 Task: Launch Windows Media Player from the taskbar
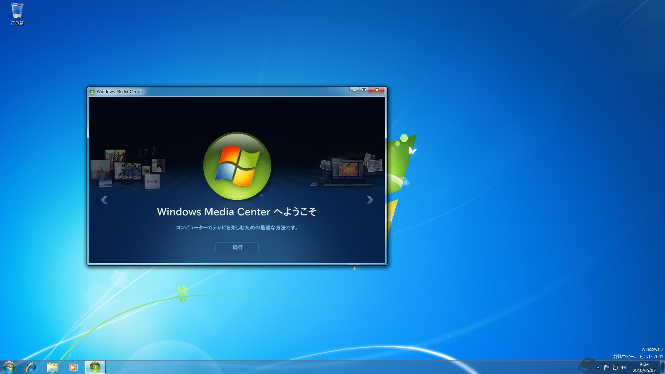pos(73,367)
